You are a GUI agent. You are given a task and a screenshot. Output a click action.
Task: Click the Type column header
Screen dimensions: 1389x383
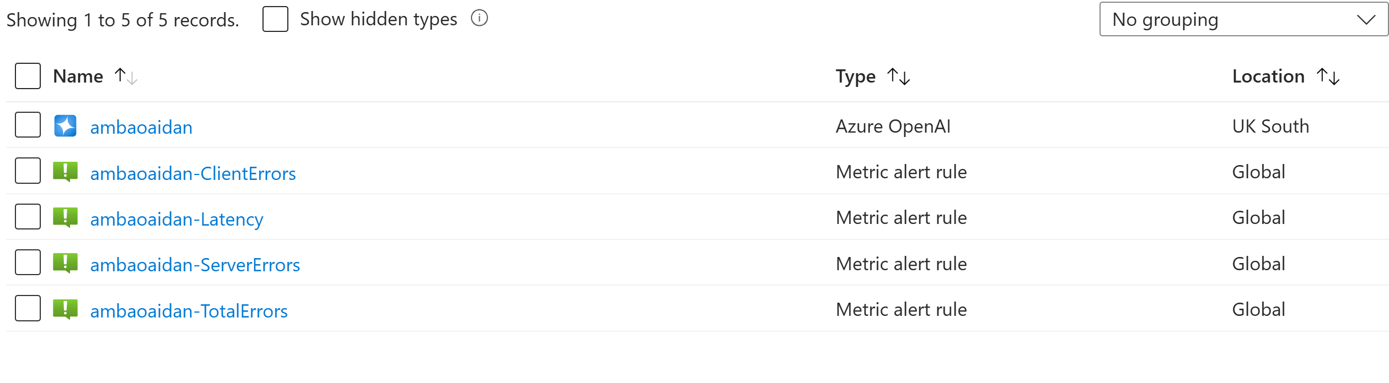[x=855, y=76]
